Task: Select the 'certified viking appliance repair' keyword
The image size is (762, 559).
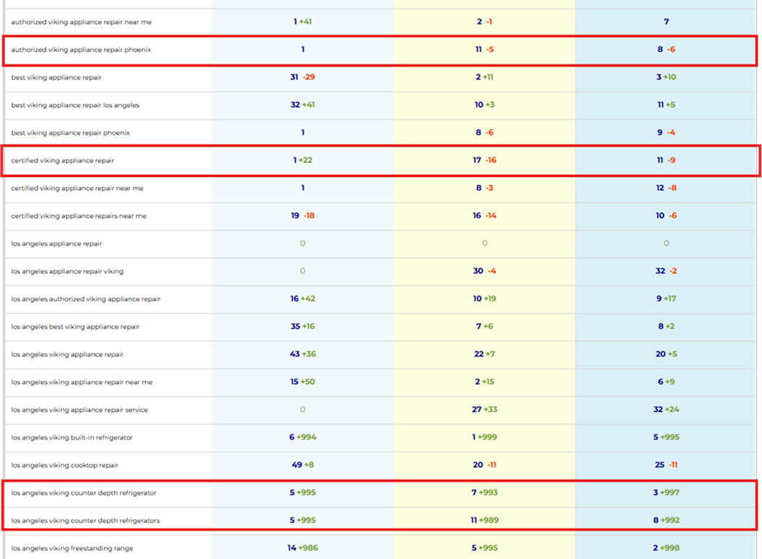Action: pos(63,161)
